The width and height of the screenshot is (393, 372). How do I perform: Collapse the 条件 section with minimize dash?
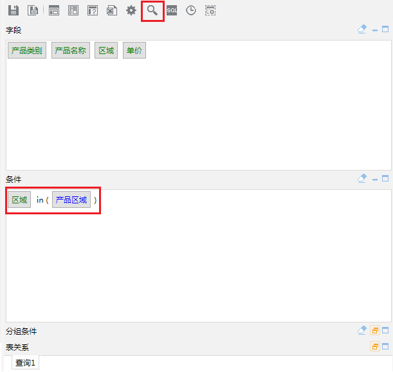[x=375, y=180]
